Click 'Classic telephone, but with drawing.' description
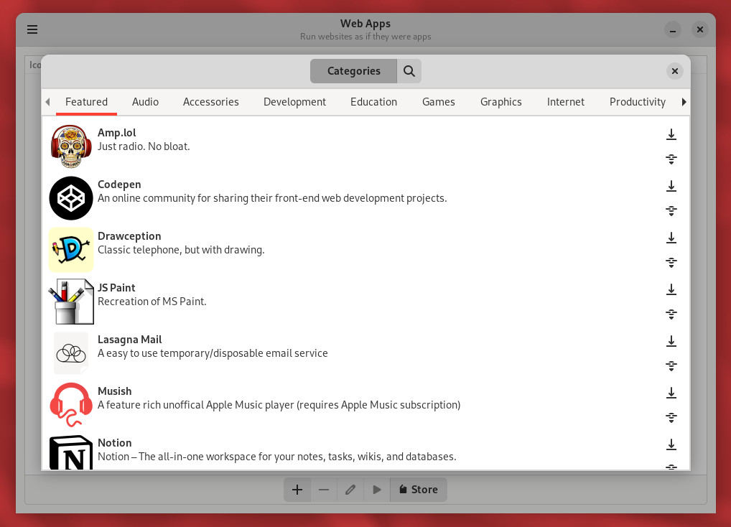Image resolution: width=731 pixels, height=527 pixels. pos(181,250)
